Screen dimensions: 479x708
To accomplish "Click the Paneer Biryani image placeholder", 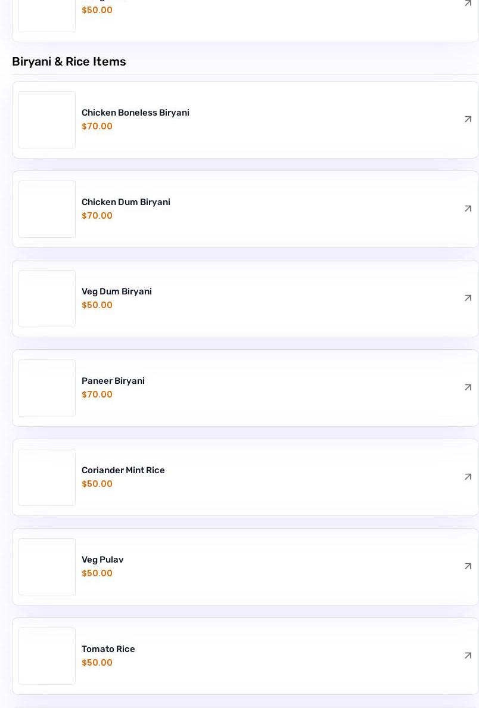I will point(47,388).
